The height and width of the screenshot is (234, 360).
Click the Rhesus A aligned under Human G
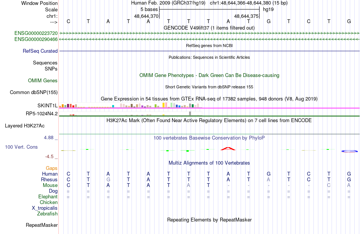(x=268, y=179)
